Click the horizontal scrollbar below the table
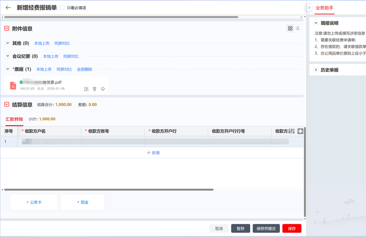This screenshot has width=366, height=237. (x=109, y=190)
